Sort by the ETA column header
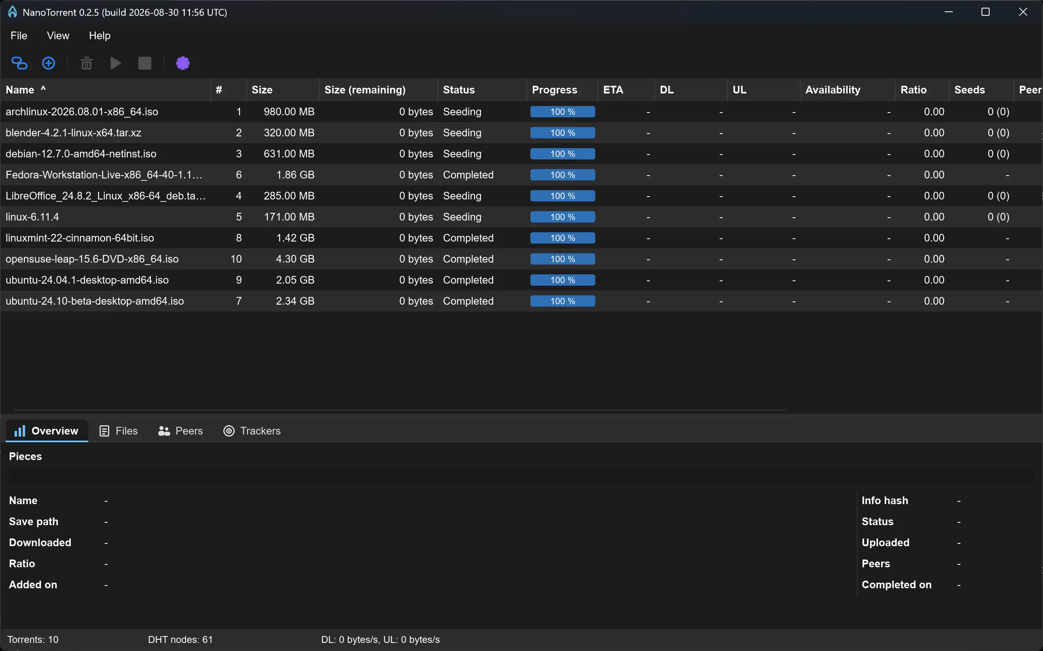The image size is (1043, 651). click(x=626, y=90)
